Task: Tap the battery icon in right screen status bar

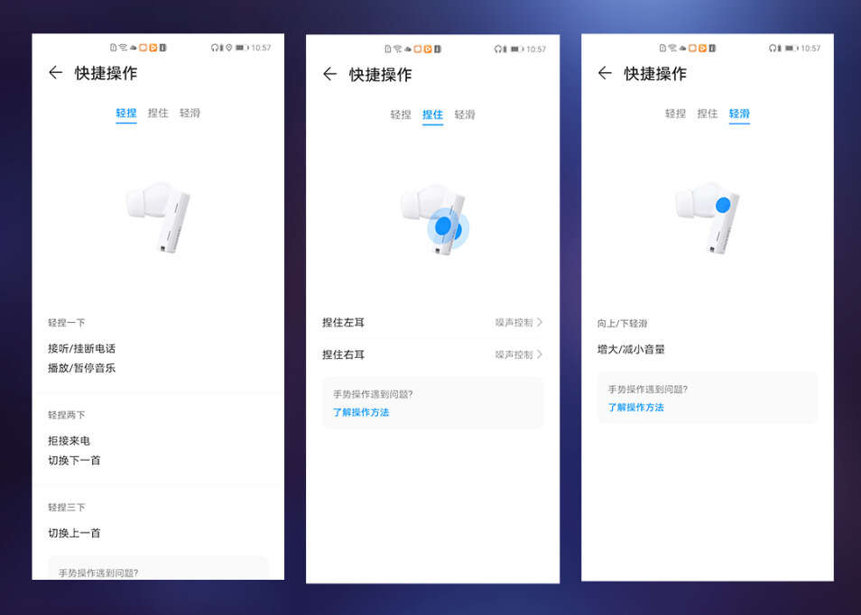Action: [x=792, y=49]
